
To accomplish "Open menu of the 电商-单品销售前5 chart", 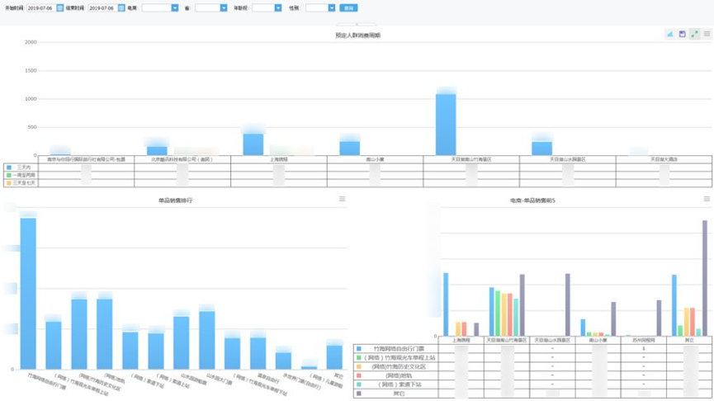I will coord(707,199).
